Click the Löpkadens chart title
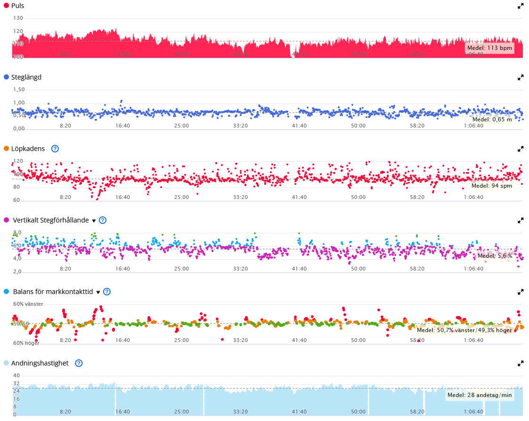 (28, 149)
